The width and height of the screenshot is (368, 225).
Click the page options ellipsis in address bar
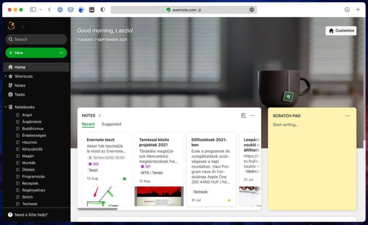[x=252, y=10]
